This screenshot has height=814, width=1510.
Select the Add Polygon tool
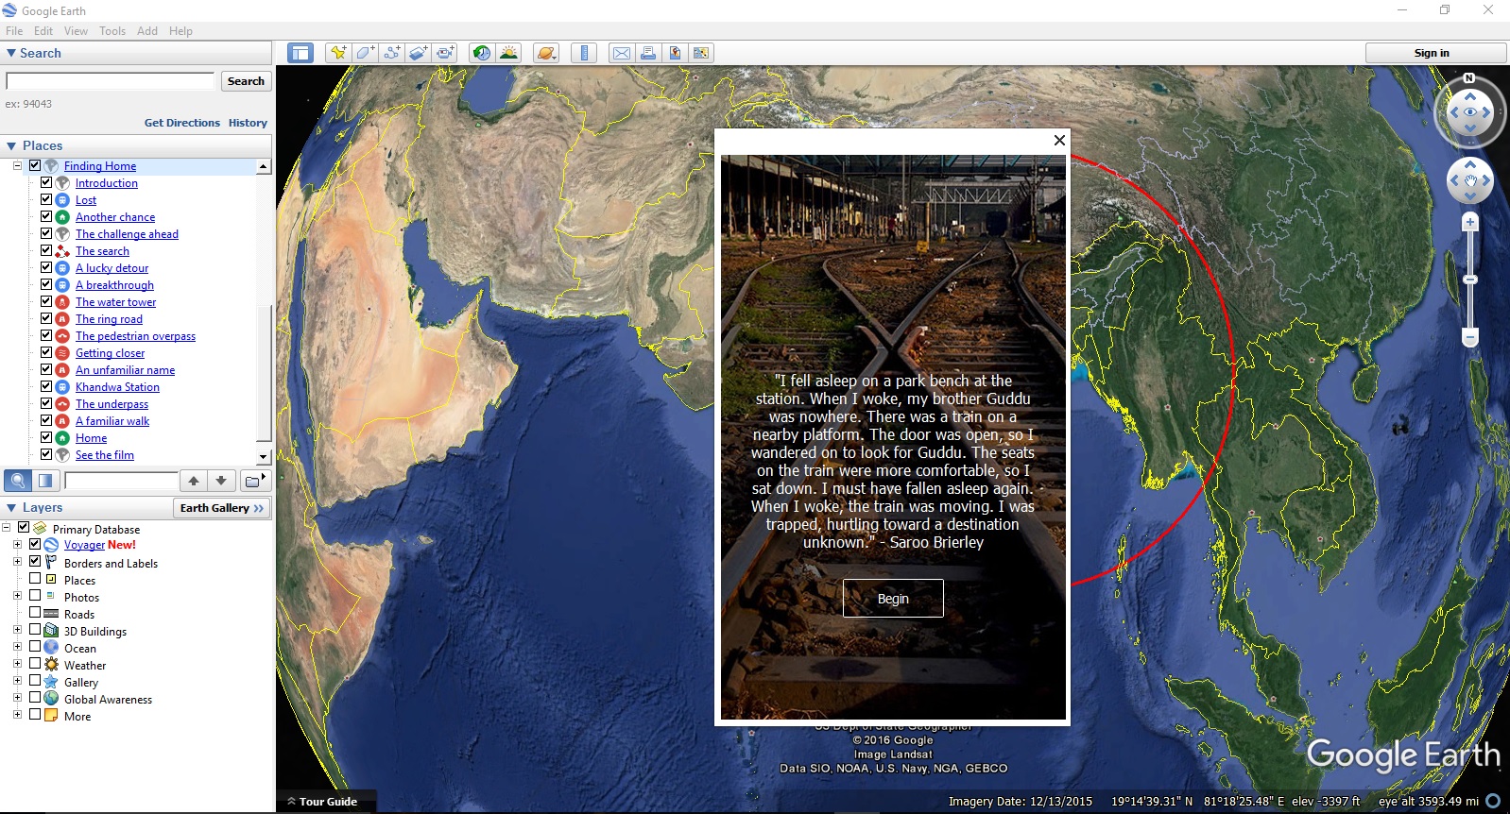365,53
